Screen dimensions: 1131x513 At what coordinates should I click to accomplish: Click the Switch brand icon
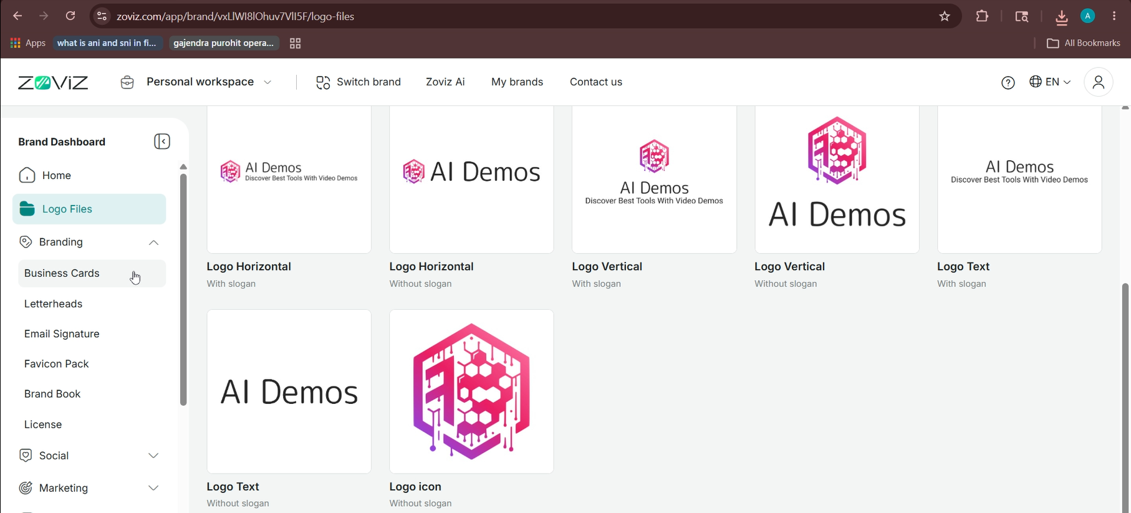(x=323, y=82)
